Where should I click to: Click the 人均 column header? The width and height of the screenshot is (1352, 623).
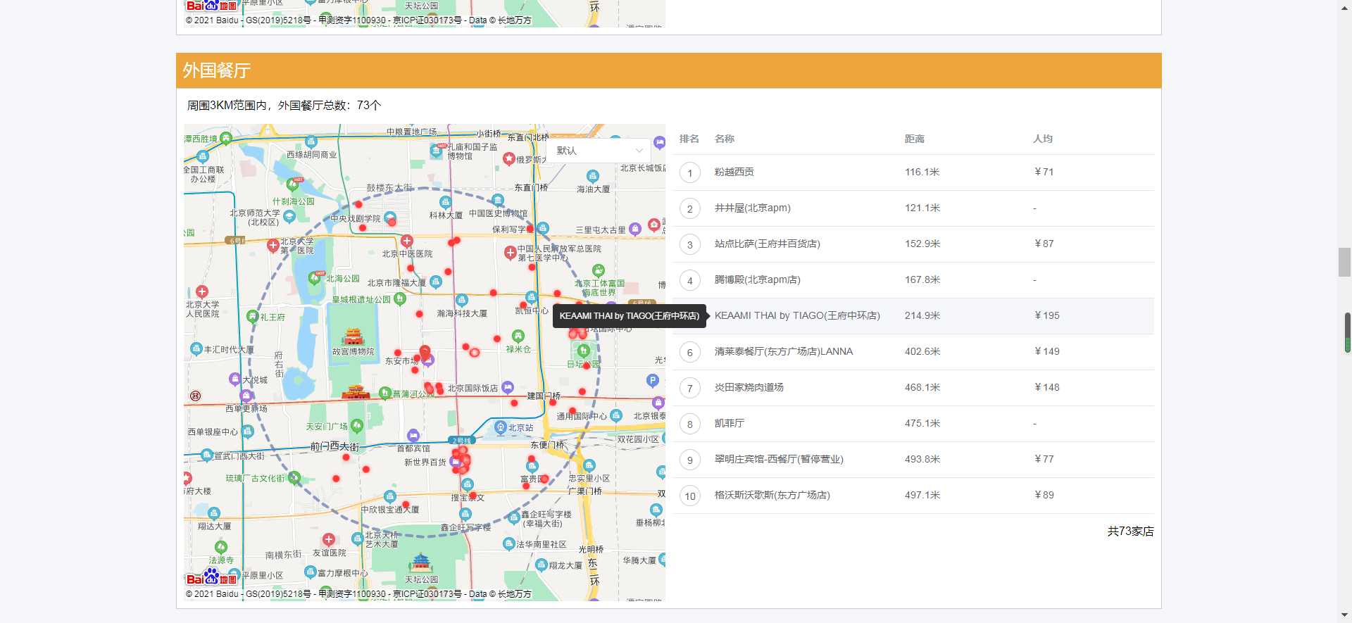(1043, 139)
